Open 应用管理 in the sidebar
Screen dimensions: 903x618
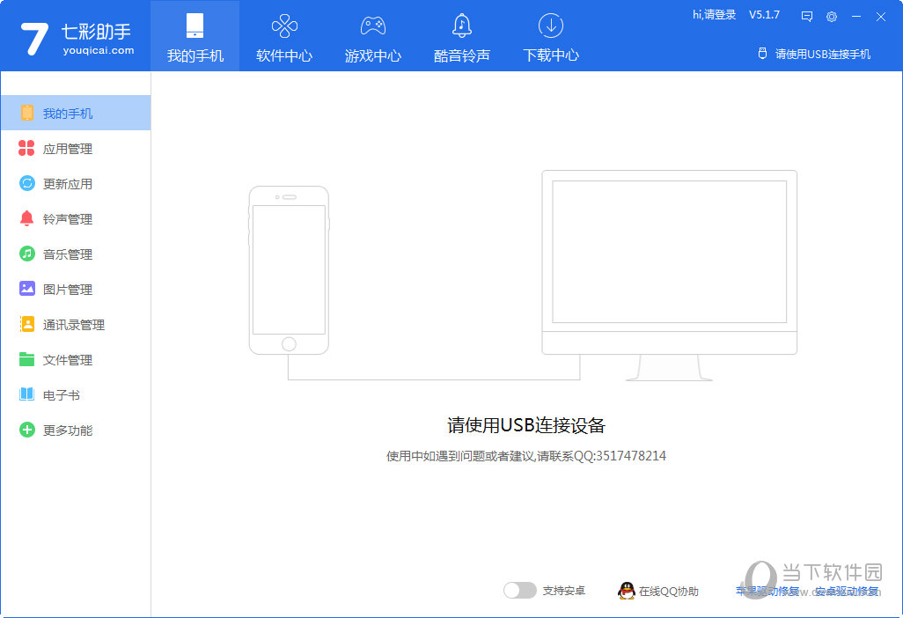76,149
